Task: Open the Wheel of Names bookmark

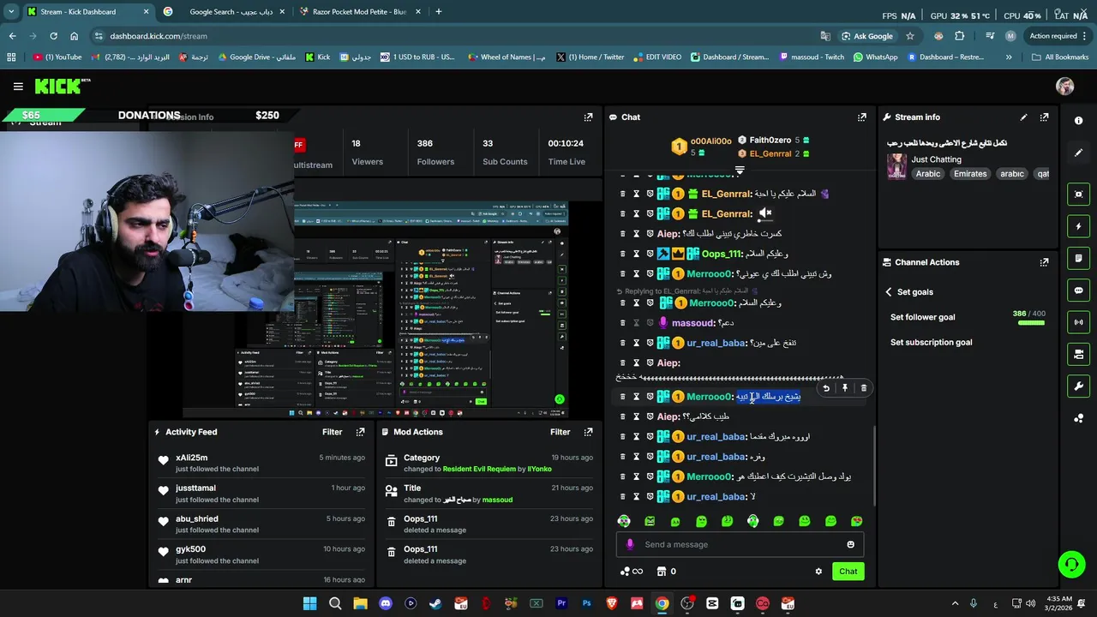Action: tap(507, 57)
